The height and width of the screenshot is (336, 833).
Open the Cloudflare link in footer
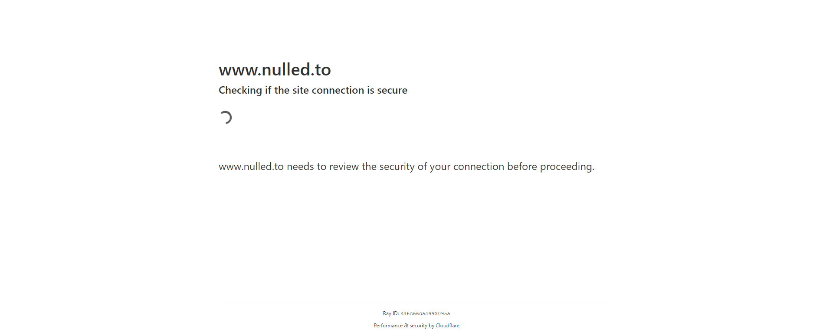[447, 326]
